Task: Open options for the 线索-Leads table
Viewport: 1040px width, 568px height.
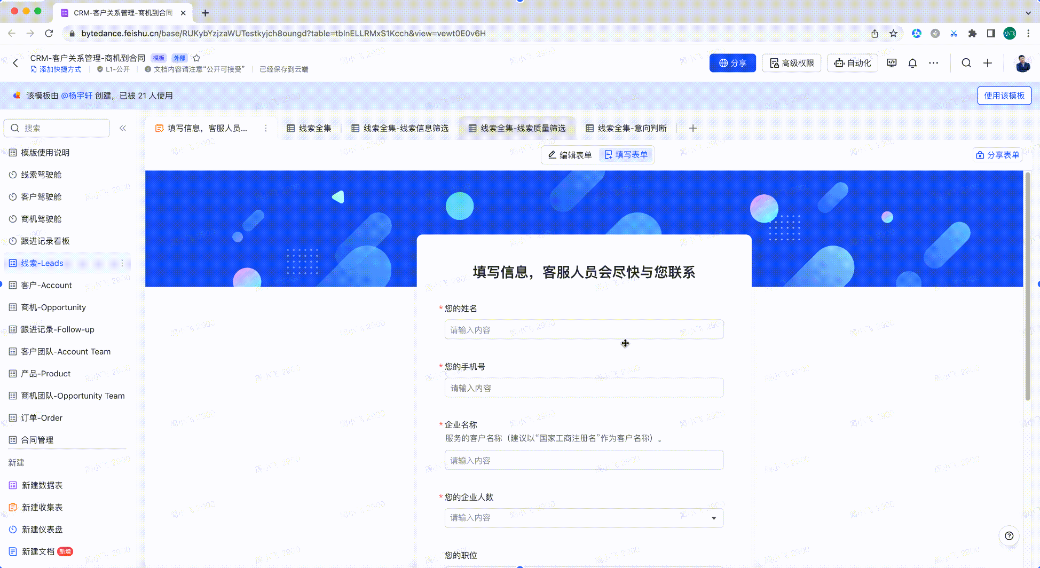Action: 122,263
